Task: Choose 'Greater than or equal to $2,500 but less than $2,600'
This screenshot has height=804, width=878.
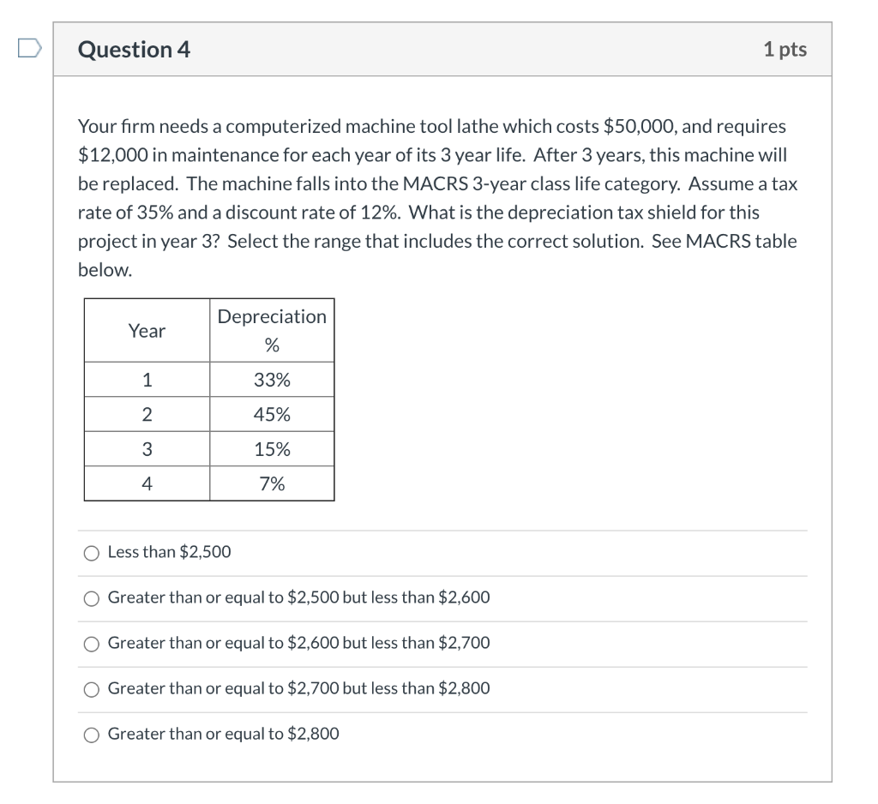Action: pos(92,598)
